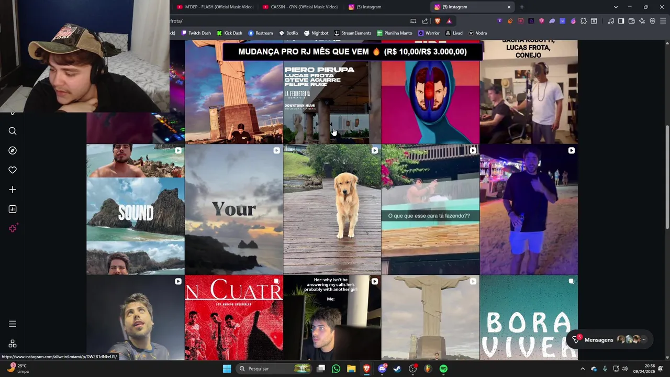Open the Brave Wallet icon
The image size is (670, 377).
coord(631,21)
